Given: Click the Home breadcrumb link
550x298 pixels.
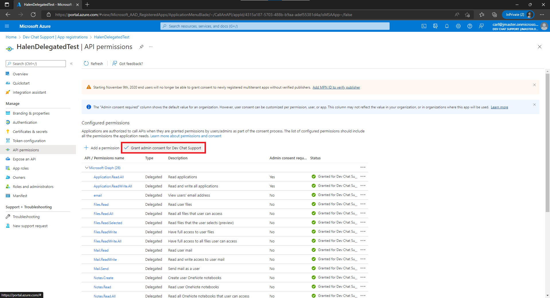Looking at the screenshot, I should (11, 37).
